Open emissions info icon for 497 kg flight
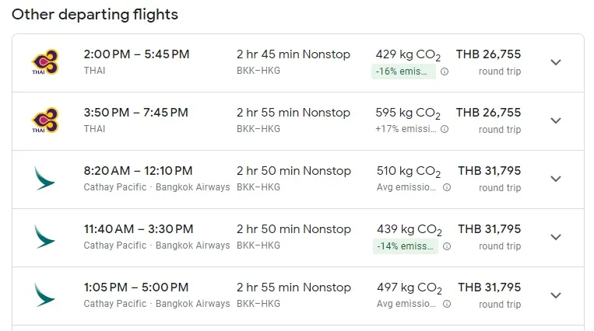This screenshot has height=331, width=594. click(x=447, y=304)
